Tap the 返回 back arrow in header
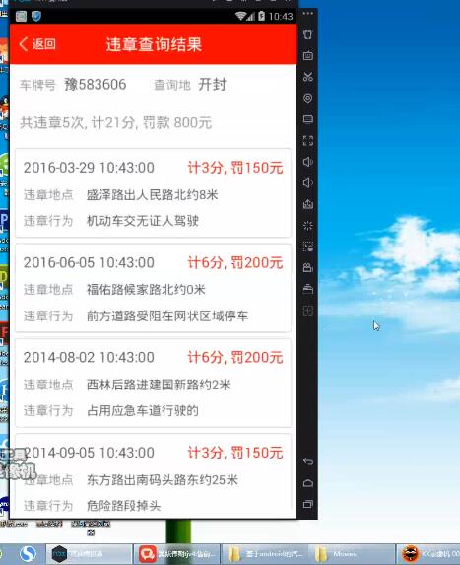This screenshot has height=565, width=460. point(37,44)
